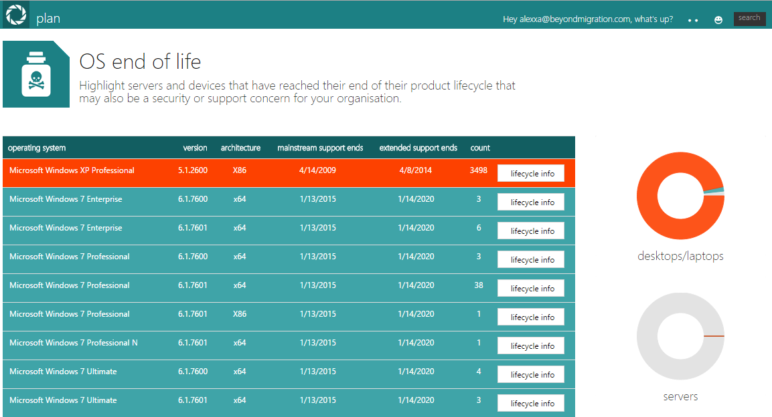
Task: Click the 'desktops/laptops' chart label
Action: tap(680, 256)
